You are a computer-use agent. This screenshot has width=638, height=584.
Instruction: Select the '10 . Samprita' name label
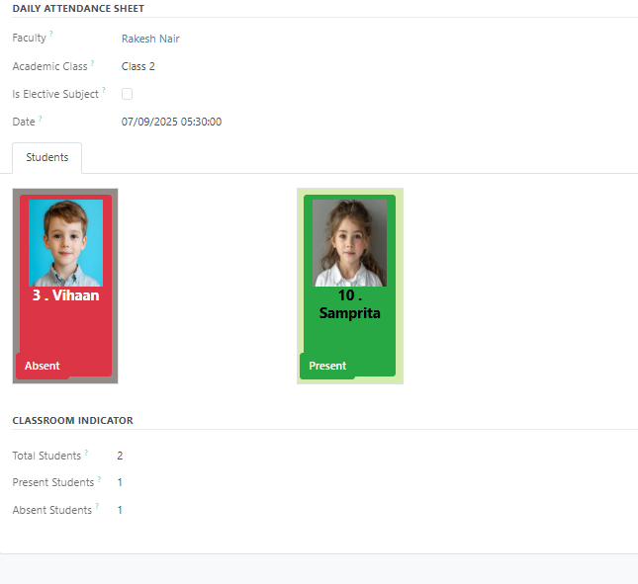[349, 304]
